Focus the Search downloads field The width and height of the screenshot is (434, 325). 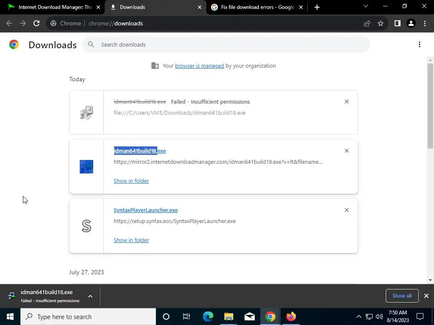tap(226, 44)
